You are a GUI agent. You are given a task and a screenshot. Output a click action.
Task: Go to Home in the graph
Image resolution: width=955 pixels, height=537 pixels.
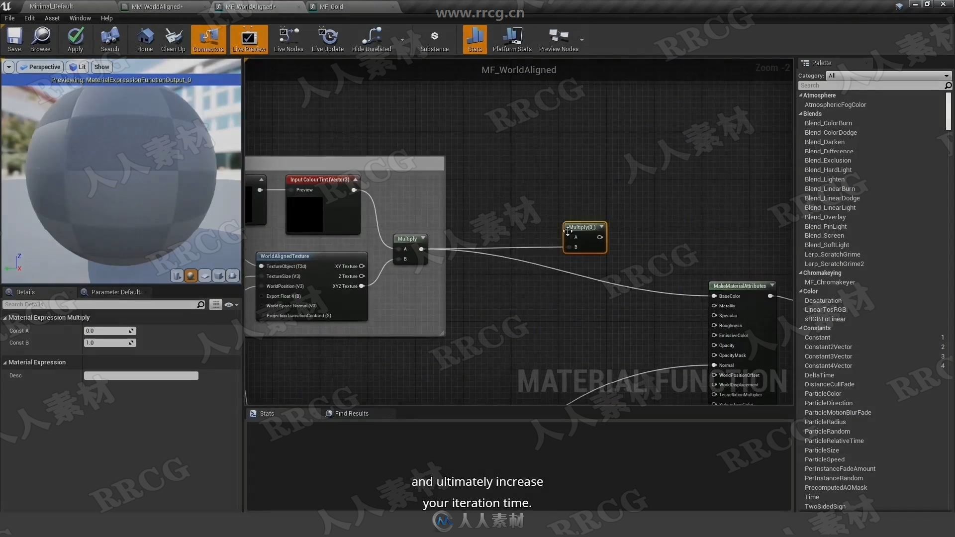(145, 39)
